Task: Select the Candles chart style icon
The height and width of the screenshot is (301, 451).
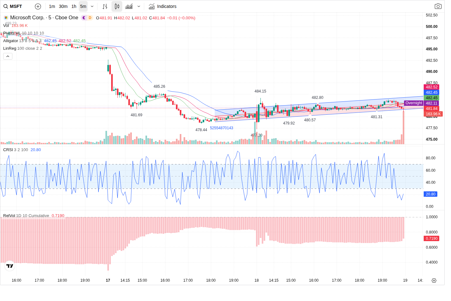Action: (117, 6)
